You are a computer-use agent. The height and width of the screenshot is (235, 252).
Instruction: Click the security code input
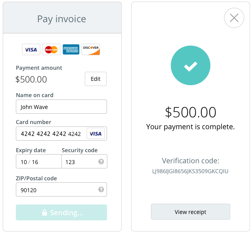(x=79, y=162)
